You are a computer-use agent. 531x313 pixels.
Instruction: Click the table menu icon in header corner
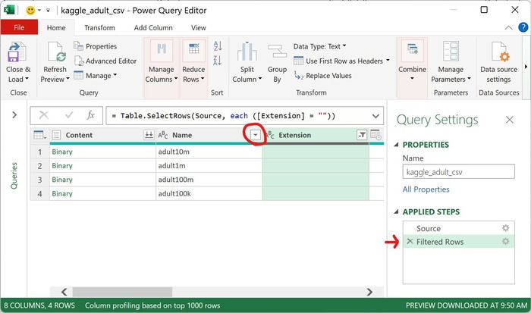40,135
